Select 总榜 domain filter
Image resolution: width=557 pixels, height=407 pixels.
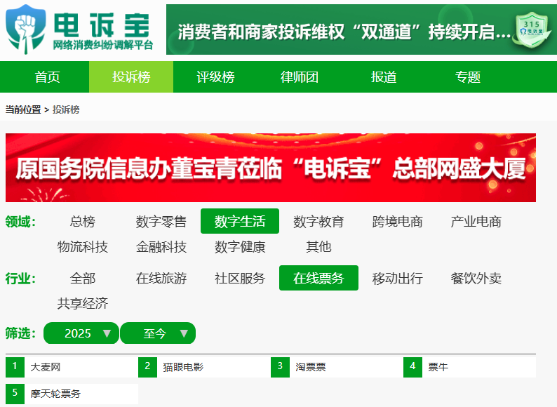click(83, 222)
